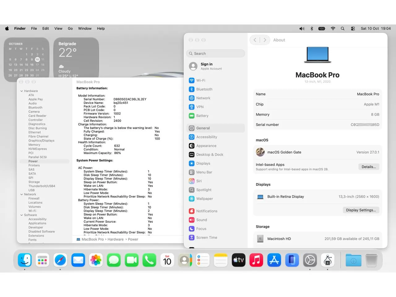Viewport: 396px width, 297px height.
Task: Select Thunderbolt/USB4 in System Information sidebar
Action: click(42, 186)
